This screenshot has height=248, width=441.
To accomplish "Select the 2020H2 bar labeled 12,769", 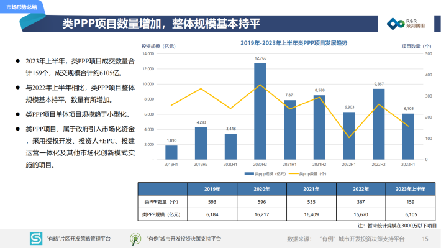I will 260,111.
